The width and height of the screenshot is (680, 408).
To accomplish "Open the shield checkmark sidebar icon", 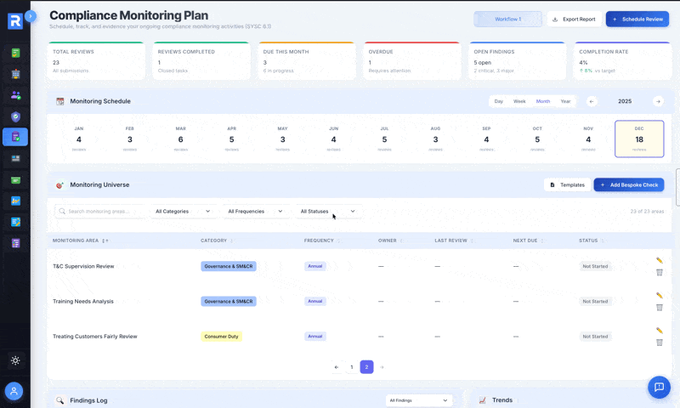I will coord(15,116).
